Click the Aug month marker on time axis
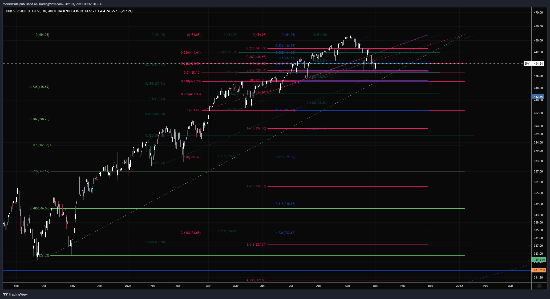This screenshot has height=299, width=550. click(x=319, y=286)
